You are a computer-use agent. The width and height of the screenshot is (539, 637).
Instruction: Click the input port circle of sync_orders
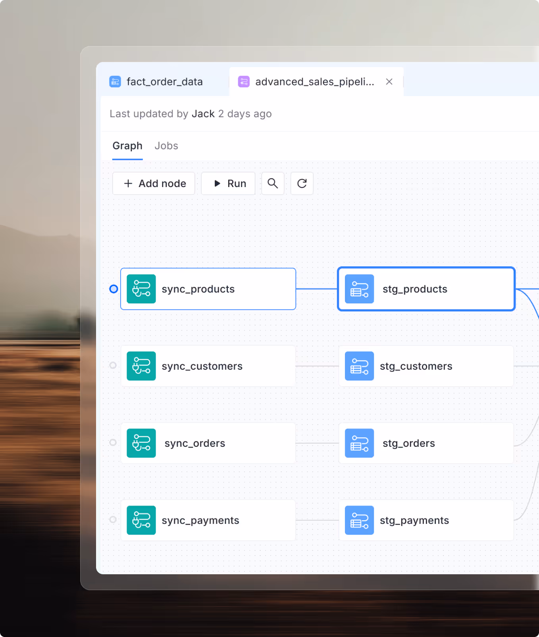[113, 442]
